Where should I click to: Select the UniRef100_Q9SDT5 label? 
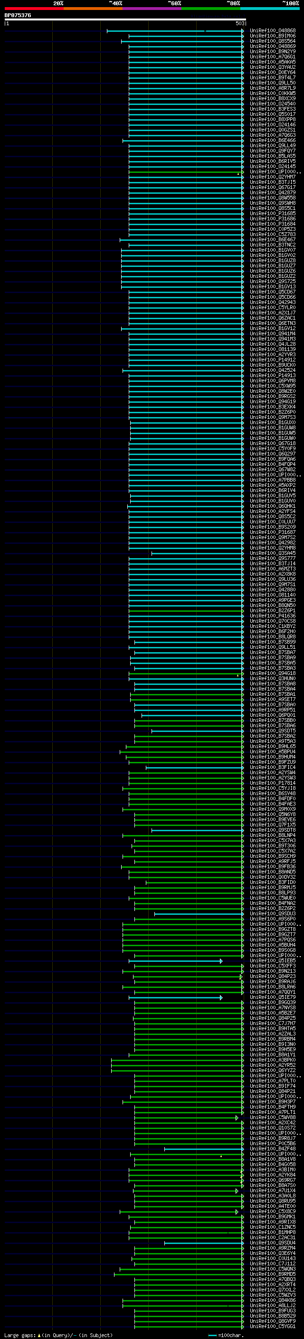pos(272,731)
